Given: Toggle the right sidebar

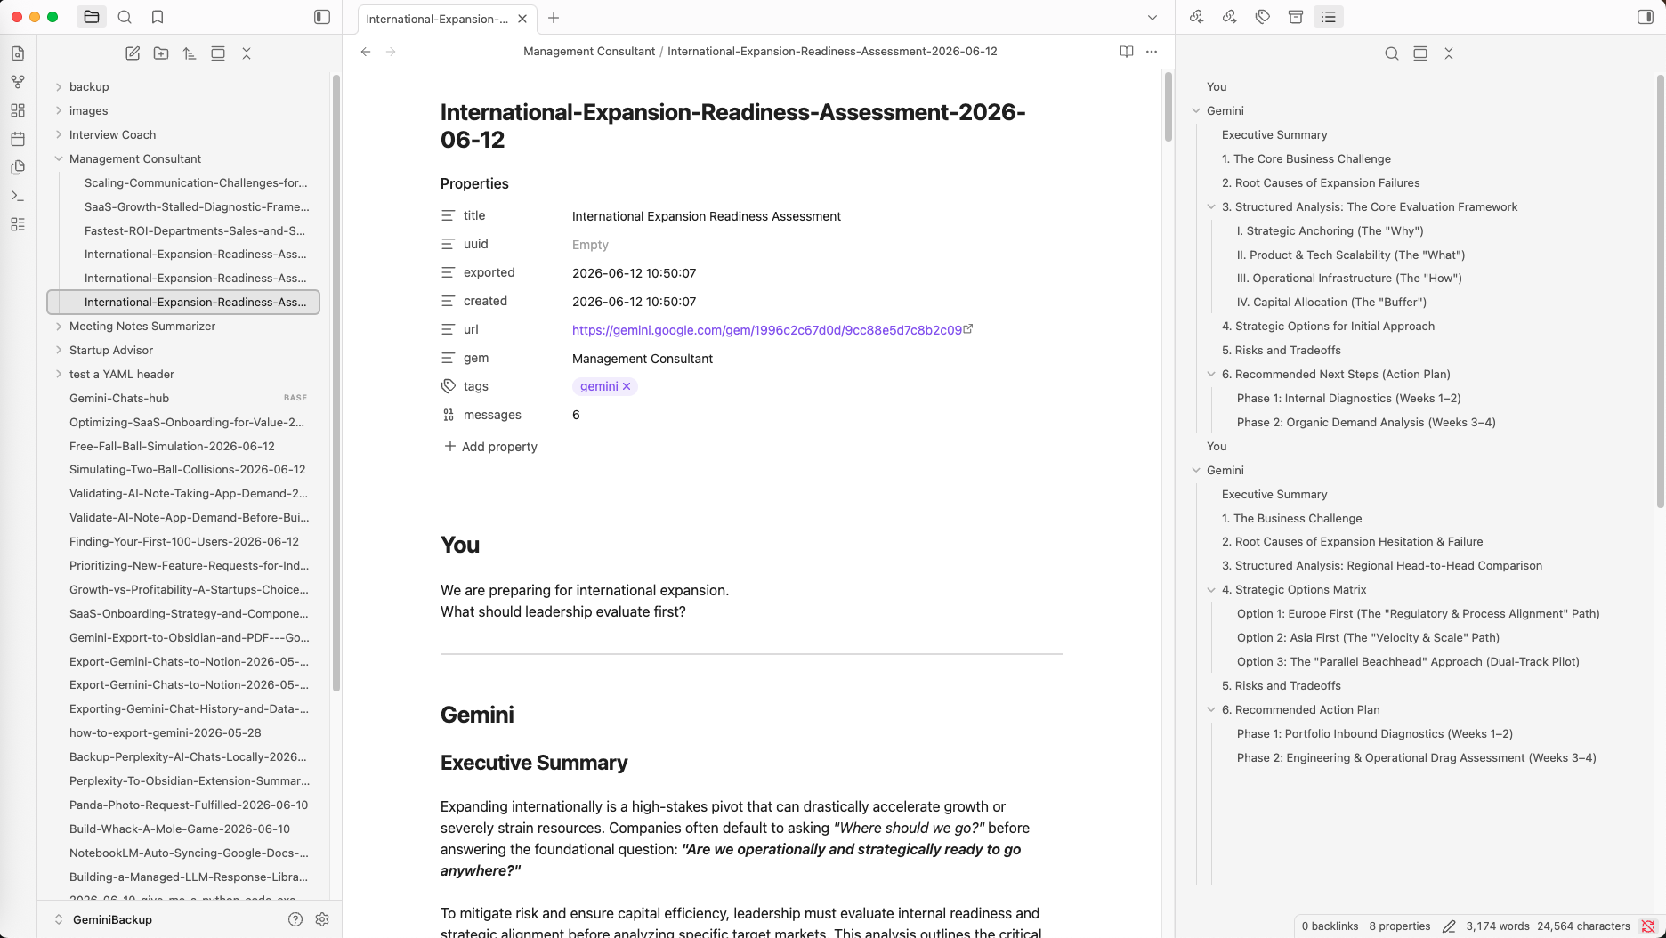Looking at the screenshot, I should [1646, 17].
